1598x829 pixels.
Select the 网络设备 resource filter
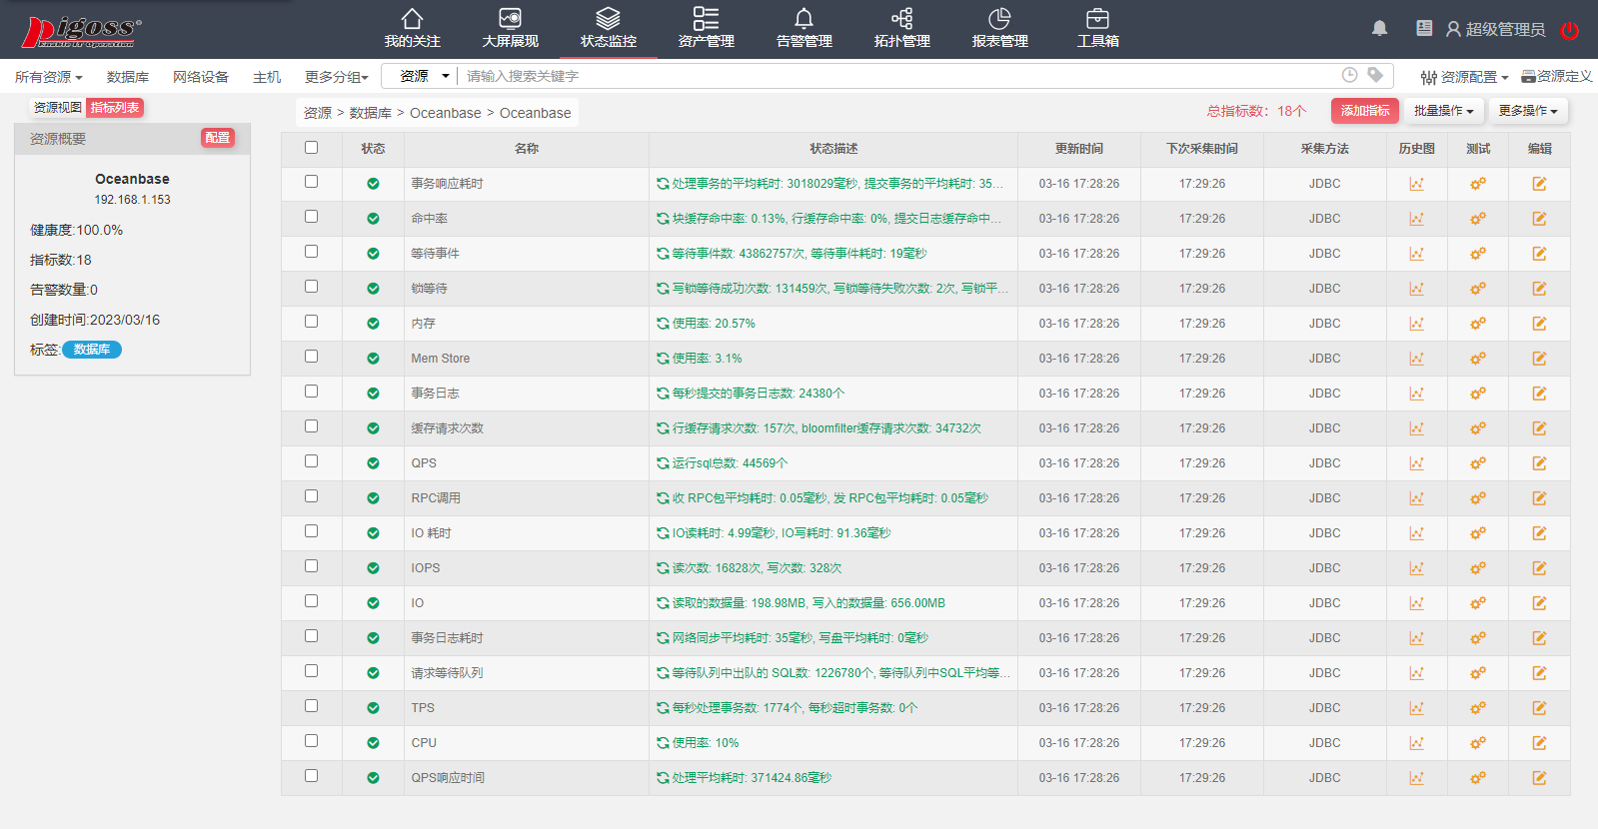201,77
